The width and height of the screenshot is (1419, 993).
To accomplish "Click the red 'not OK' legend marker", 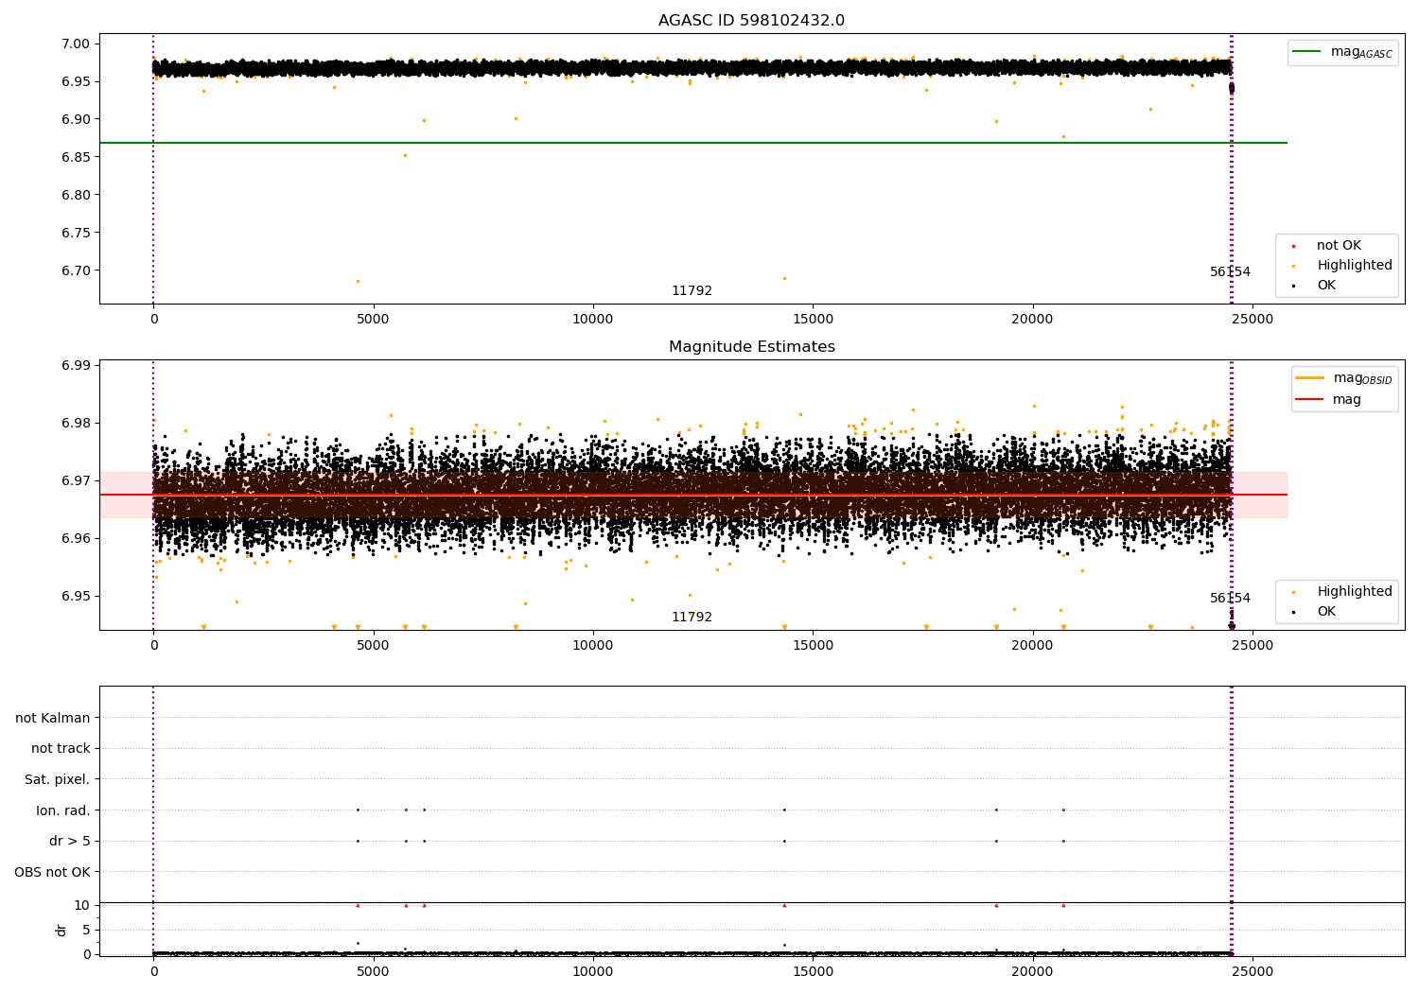I will (1293, 246).
